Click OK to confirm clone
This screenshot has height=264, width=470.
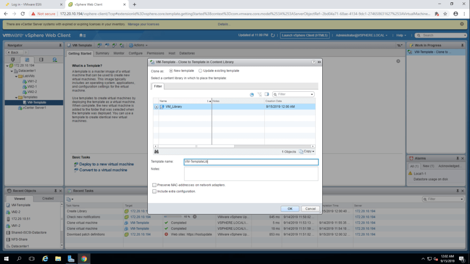click(290, 209)
